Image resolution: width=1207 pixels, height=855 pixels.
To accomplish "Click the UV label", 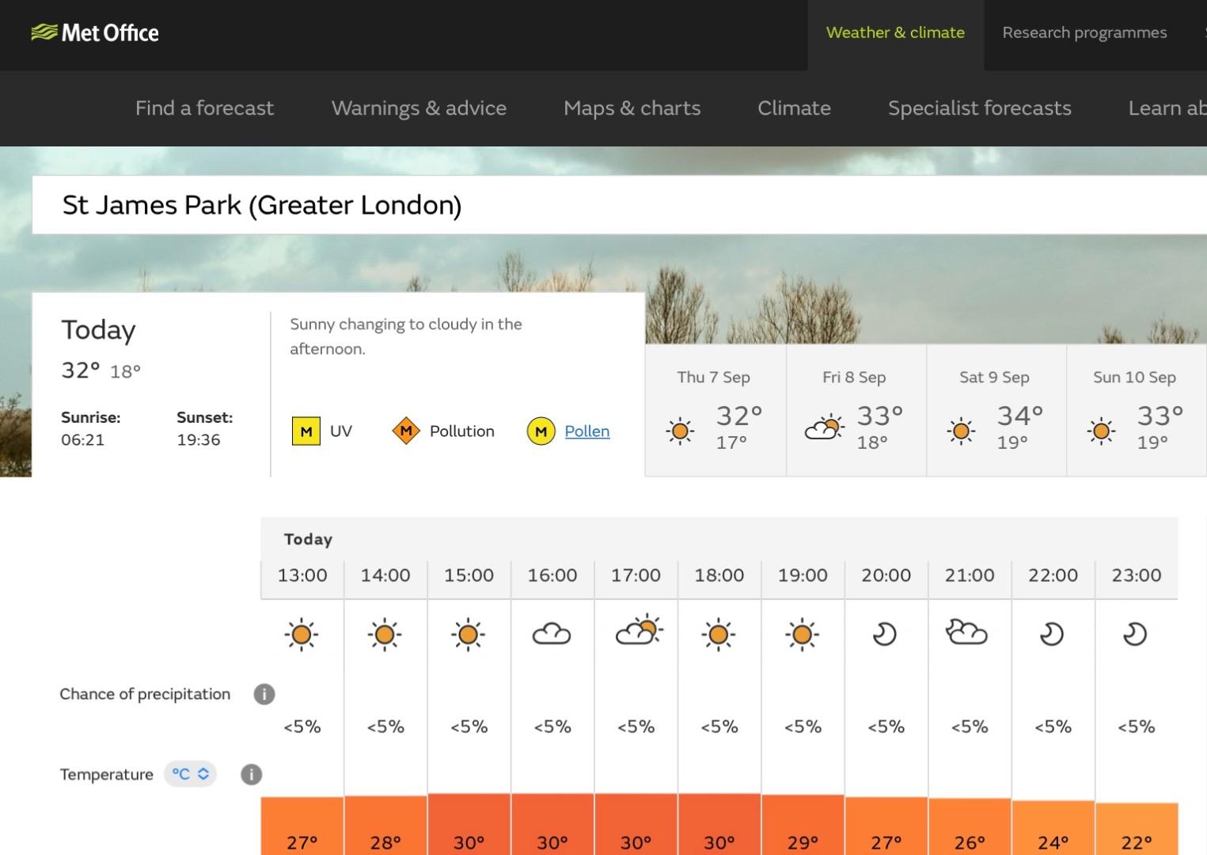I will pyautogui.click(x=341, y=431).
